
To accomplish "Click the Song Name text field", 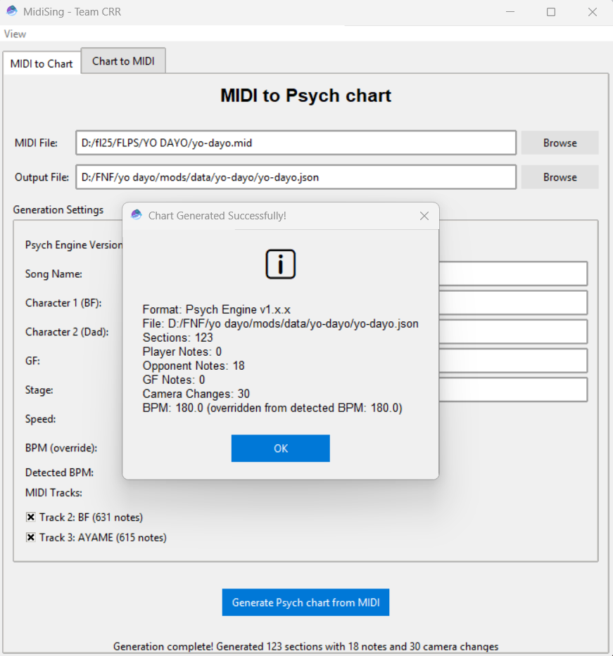I will click(512, 274).
